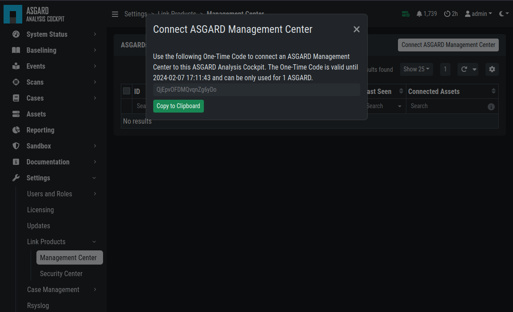Click the System Status gauge icon

pyautogui.click(x=16, y=34)
